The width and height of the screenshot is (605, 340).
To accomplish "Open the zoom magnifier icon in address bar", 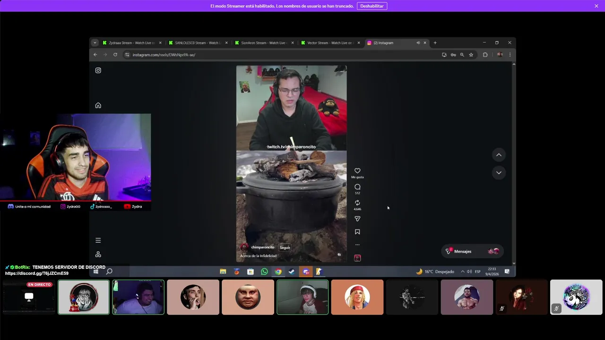I will click(462, 55).
